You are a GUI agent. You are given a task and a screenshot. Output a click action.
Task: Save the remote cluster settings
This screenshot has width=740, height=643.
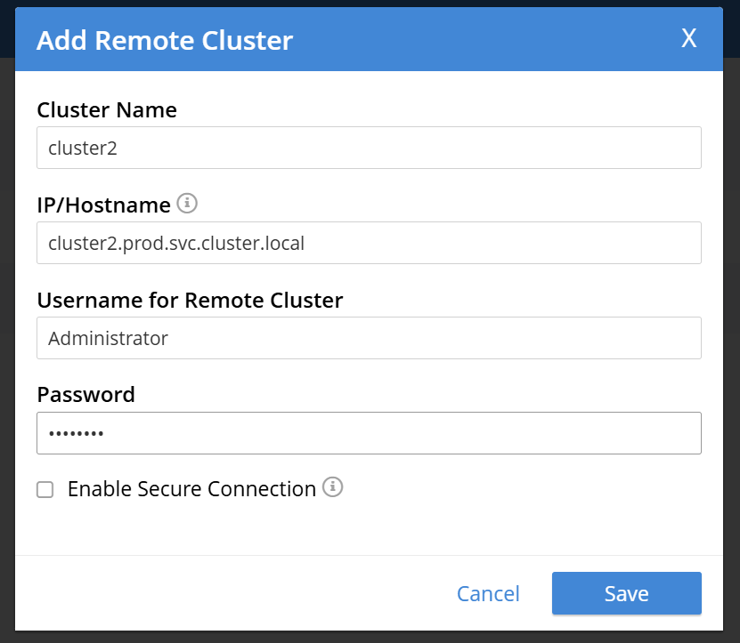627,593
